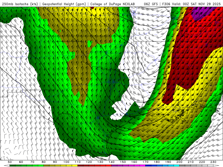Select the dark blue swatch just right of 170

click(x=148, y=166)
